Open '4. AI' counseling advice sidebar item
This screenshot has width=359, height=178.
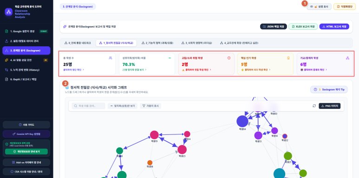pyautogui.click(x=26, y=60)
